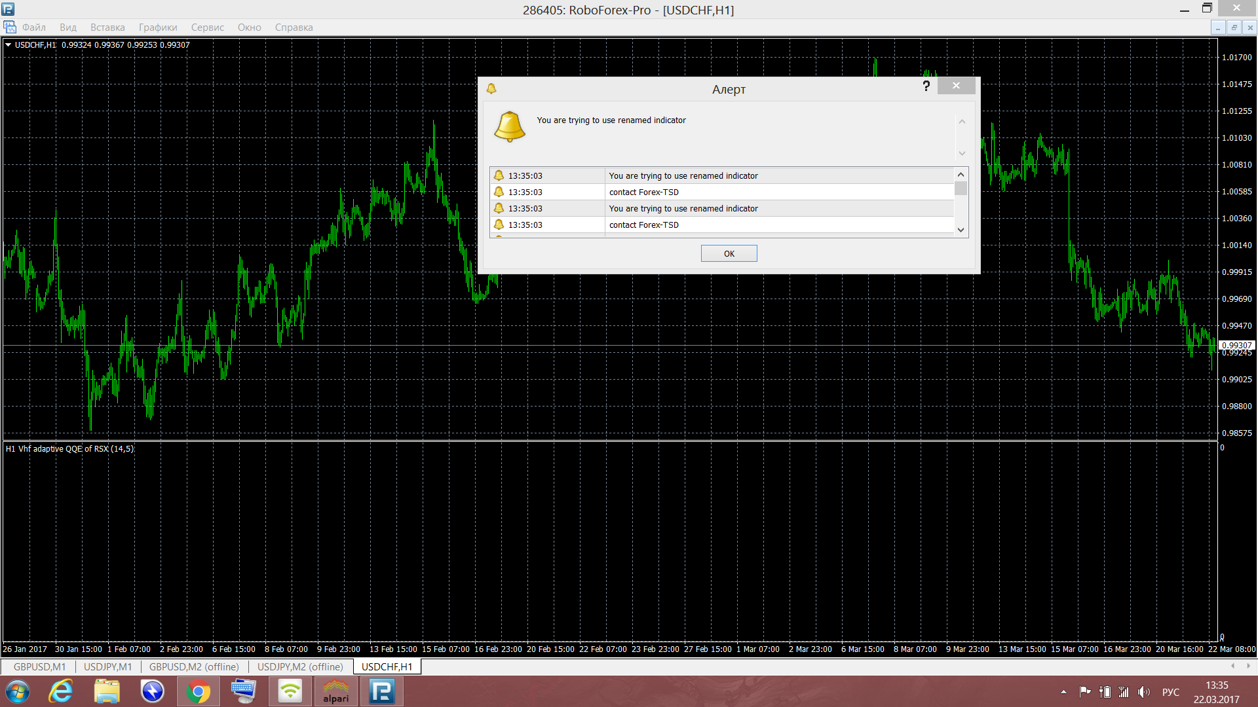This screenshot has width=1258, height=707.
Task: Open the Файл menu
Action: pos(33,27)
